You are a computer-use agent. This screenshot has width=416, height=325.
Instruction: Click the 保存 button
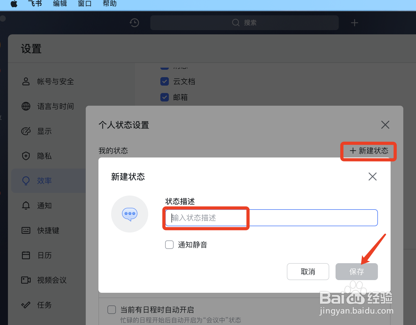point(357,272)
